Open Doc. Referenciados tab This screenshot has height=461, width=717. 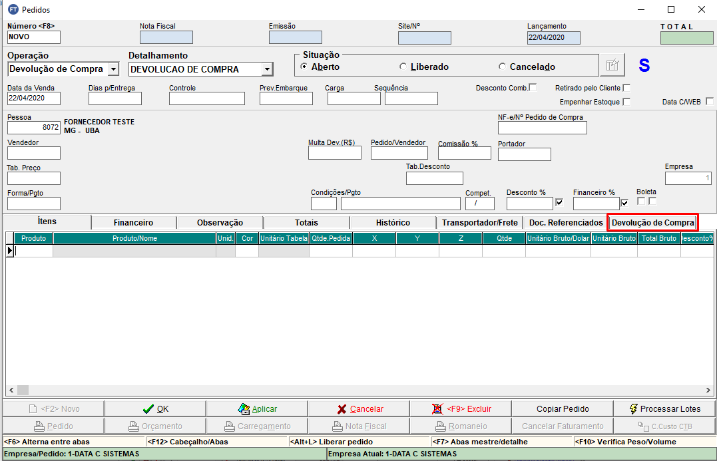tap(566, 222)
